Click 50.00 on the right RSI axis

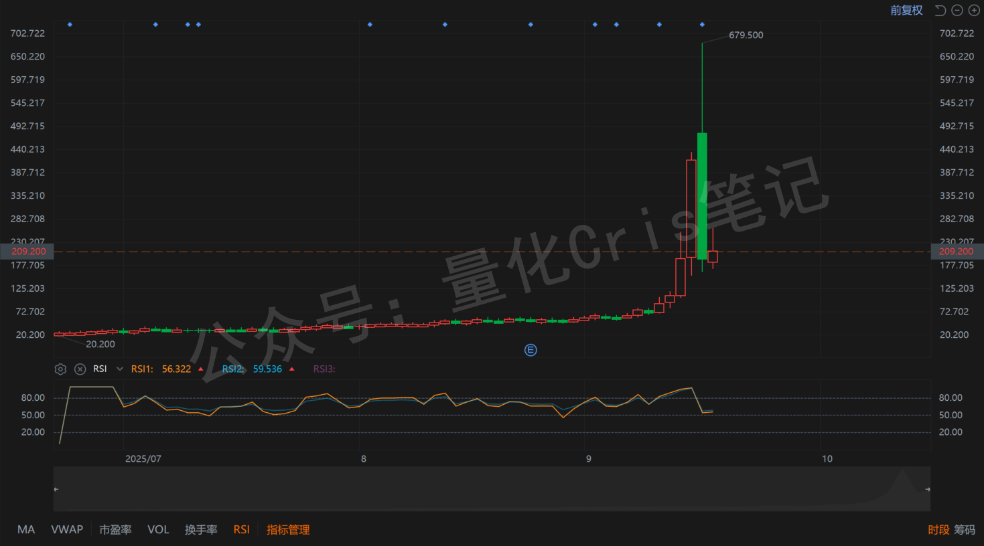click(x=951, y=415)
